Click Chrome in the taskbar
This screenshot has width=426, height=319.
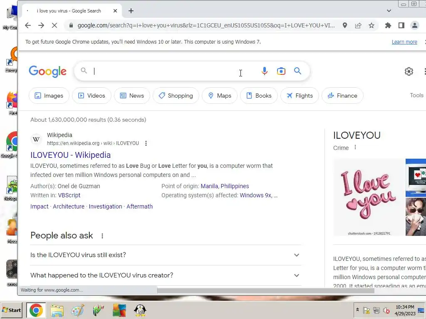(x=36, y=310)
